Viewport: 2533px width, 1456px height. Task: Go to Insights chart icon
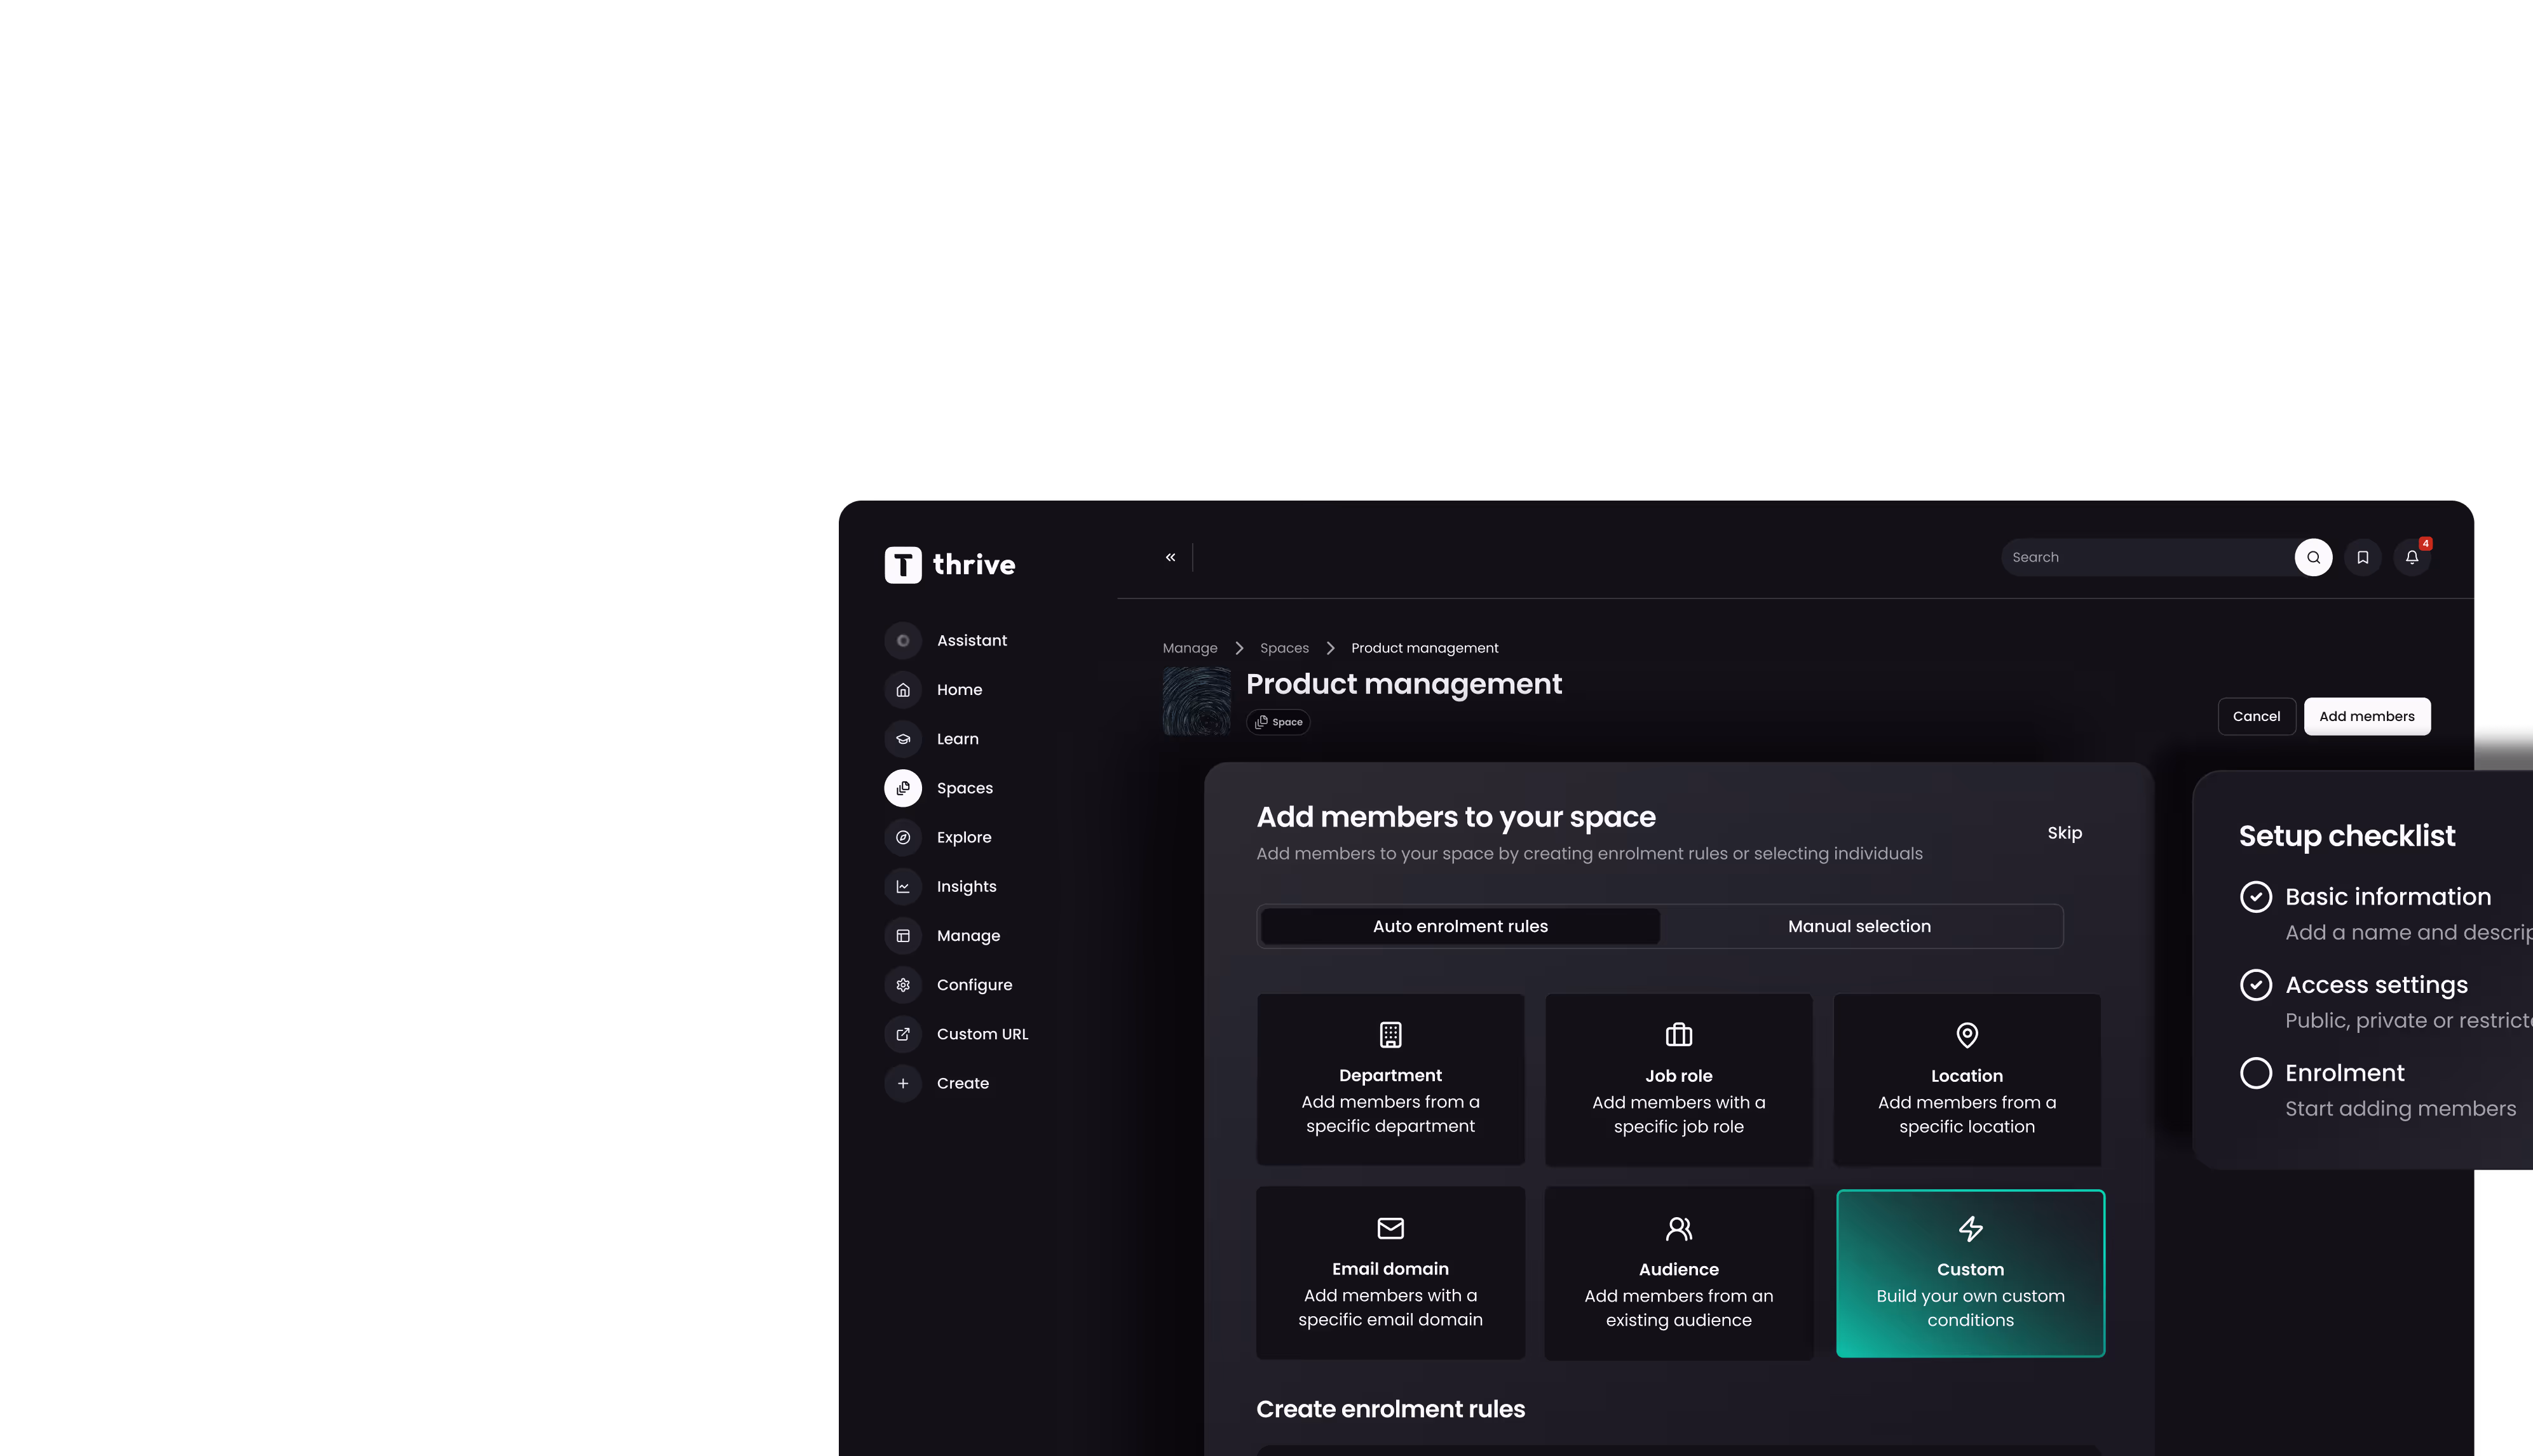902,886
